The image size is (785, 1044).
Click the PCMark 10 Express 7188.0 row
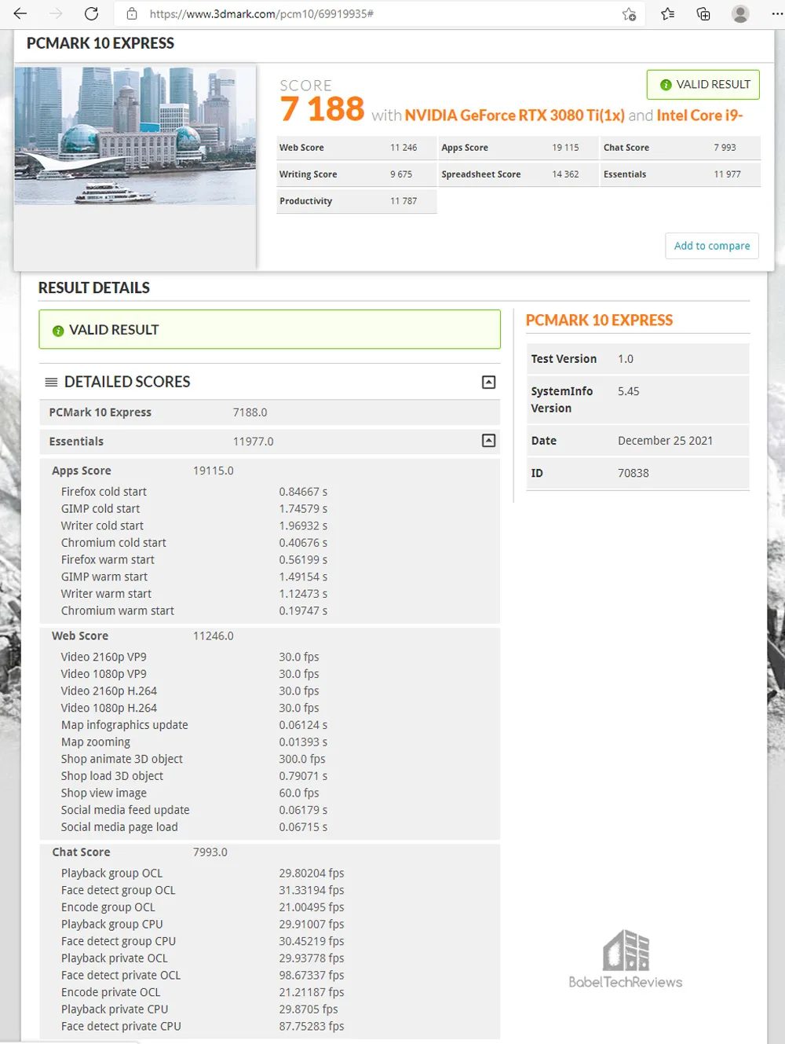tap(270, 412)
